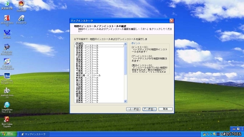Click the language bar document icon

point(238,129)
